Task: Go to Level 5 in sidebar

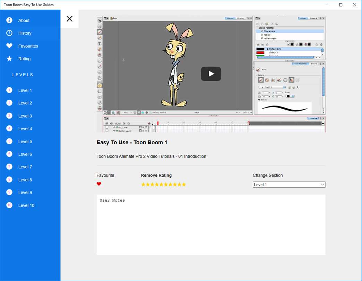Action: coord(25,142)
